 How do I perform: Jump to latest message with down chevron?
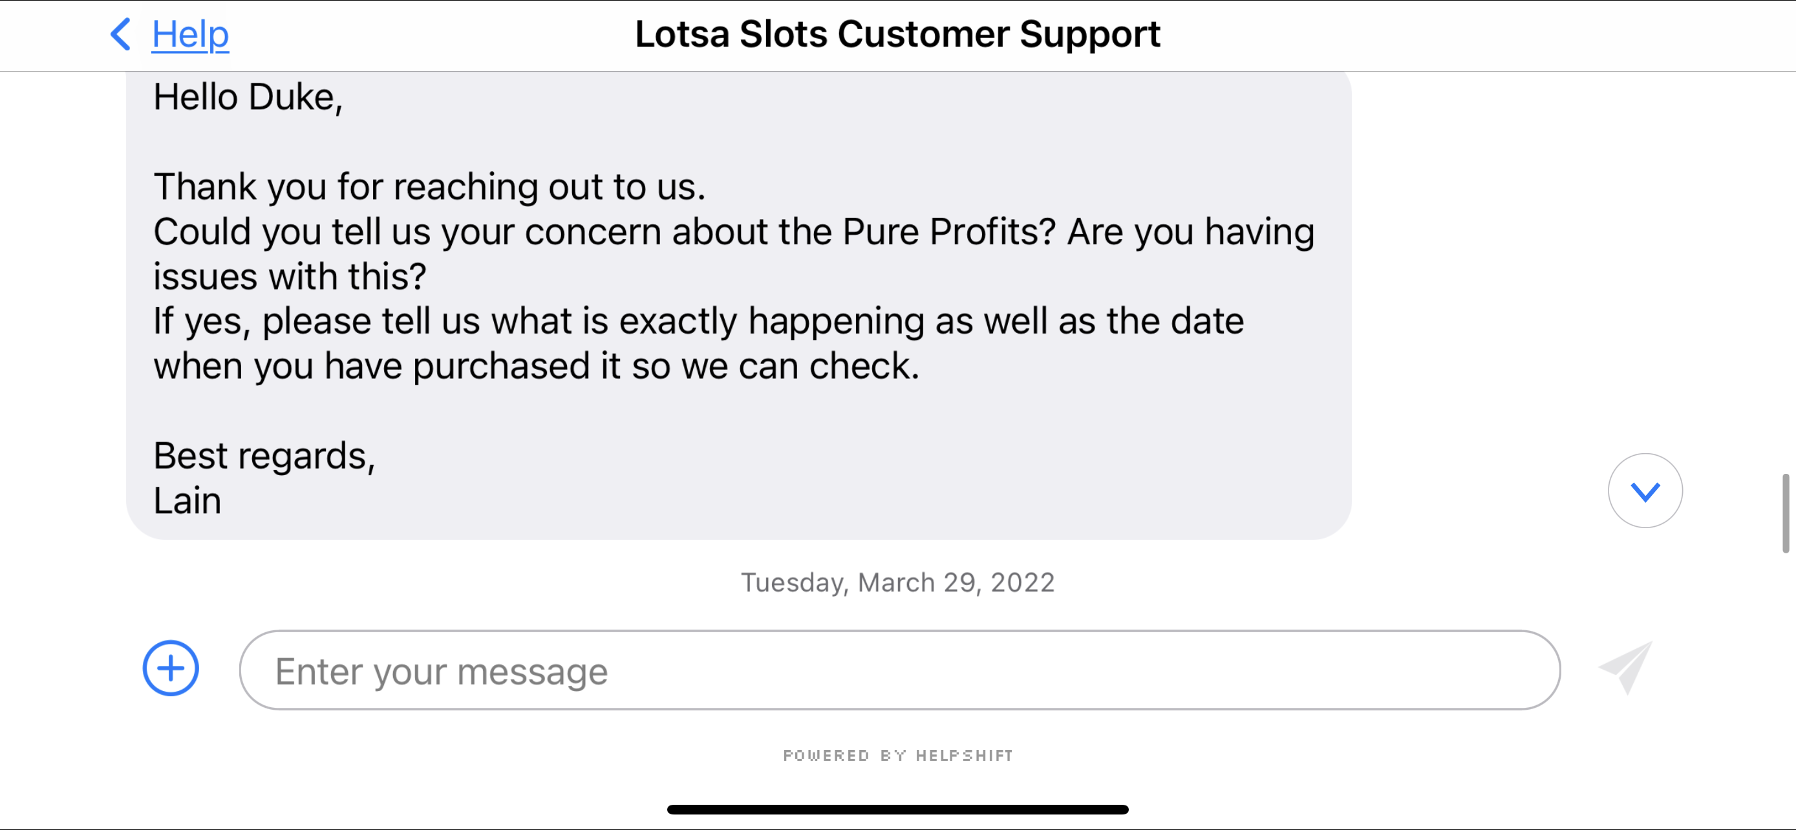1645,491
